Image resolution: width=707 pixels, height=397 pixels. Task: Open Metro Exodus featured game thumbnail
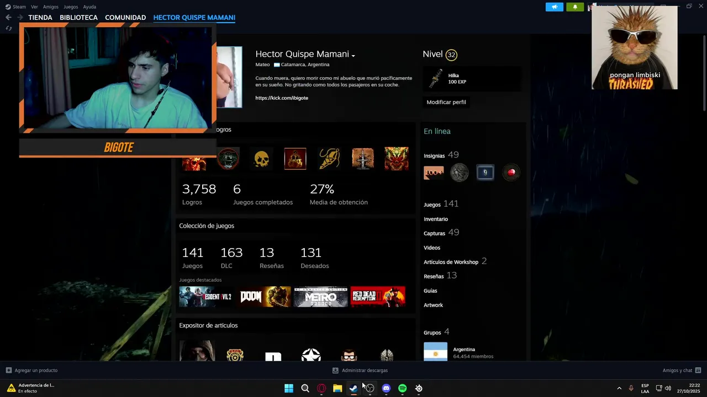[321, 297]
